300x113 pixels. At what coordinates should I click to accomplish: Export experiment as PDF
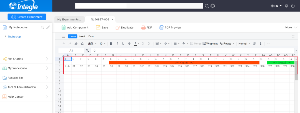coord(147,28)
